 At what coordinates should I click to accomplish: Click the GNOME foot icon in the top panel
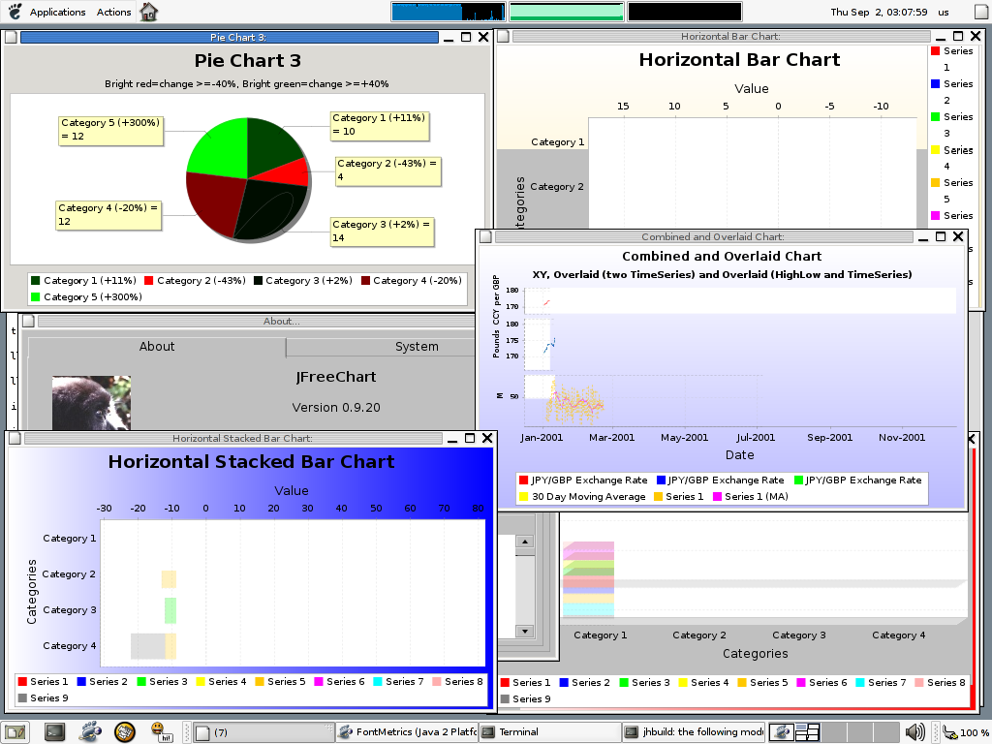pos(15,12)
